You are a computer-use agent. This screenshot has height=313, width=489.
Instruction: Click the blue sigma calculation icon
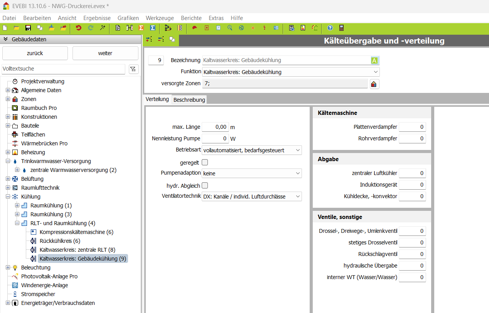point(153,28)
